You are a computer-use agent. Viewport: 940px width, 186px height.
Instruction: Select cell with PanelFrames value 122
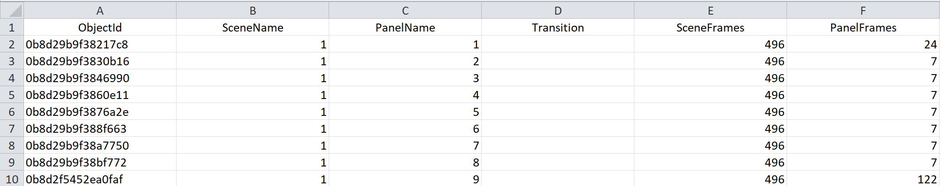tap(863, 179)
